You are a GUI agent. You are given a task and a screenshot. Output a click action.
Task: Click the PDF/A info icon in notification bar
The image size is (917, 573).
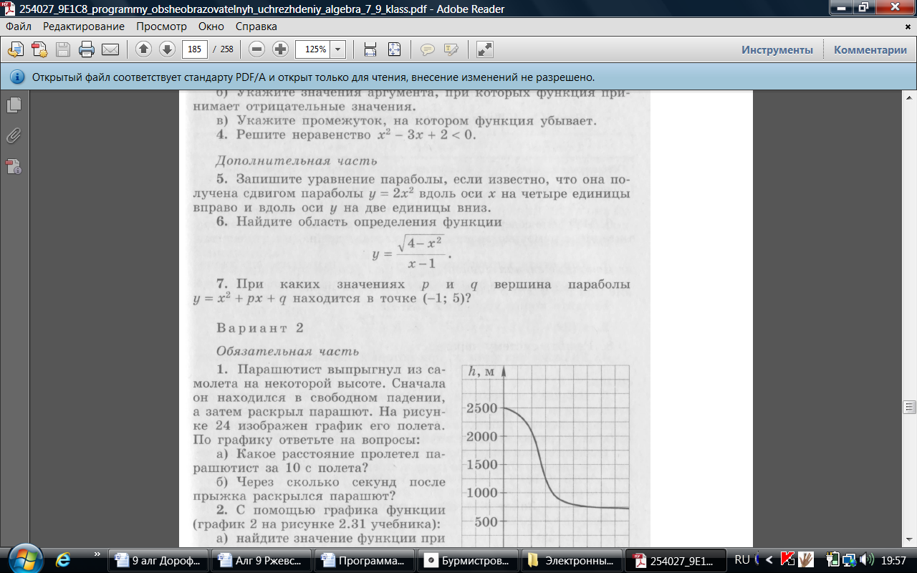pos(16,77)
